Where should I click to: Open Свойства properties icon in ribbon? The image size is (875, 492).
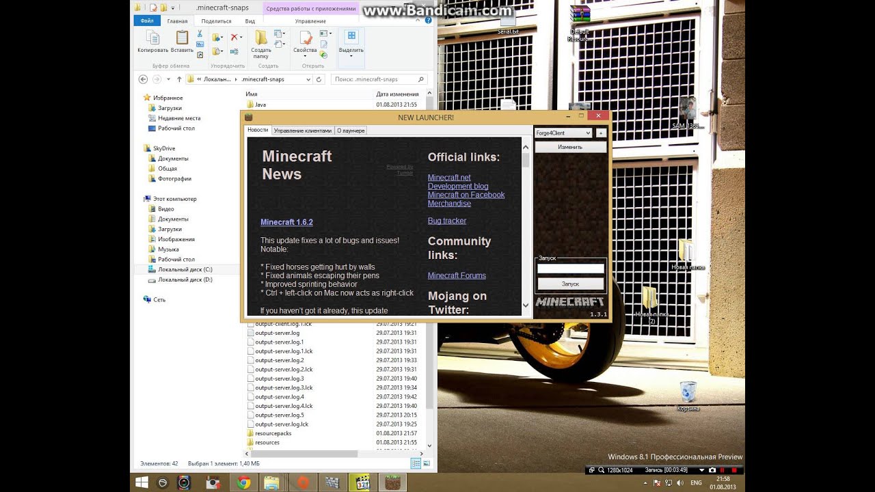click(305, 38)
